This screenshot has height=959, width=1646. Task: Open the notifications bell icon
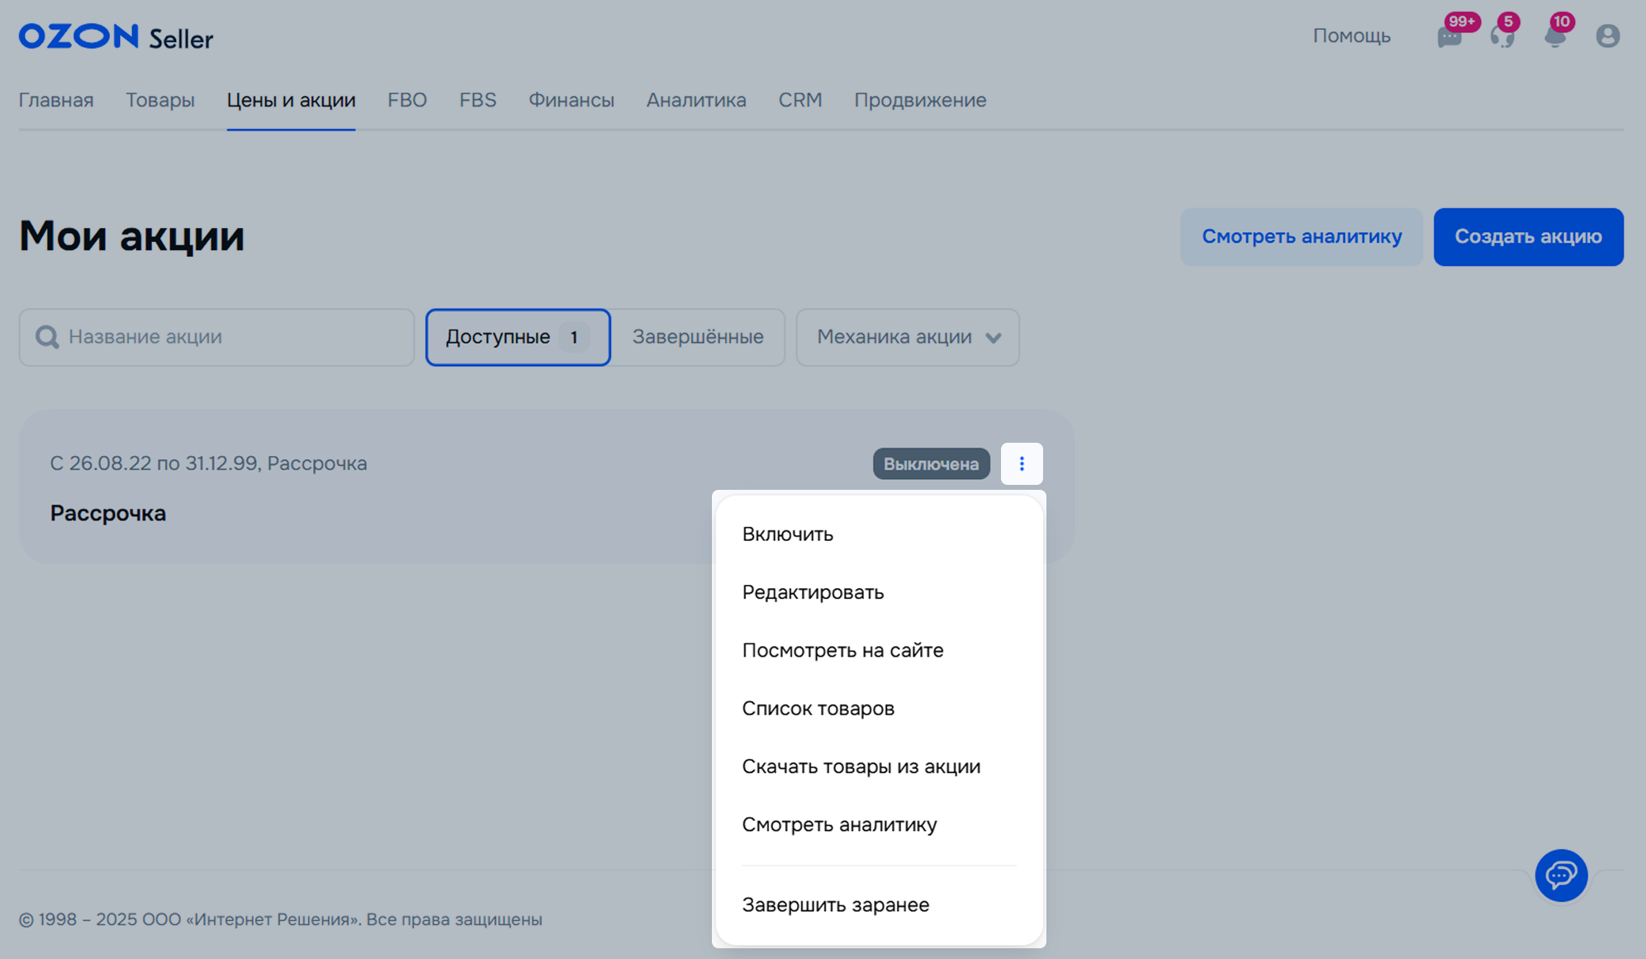click(1555, 36)
